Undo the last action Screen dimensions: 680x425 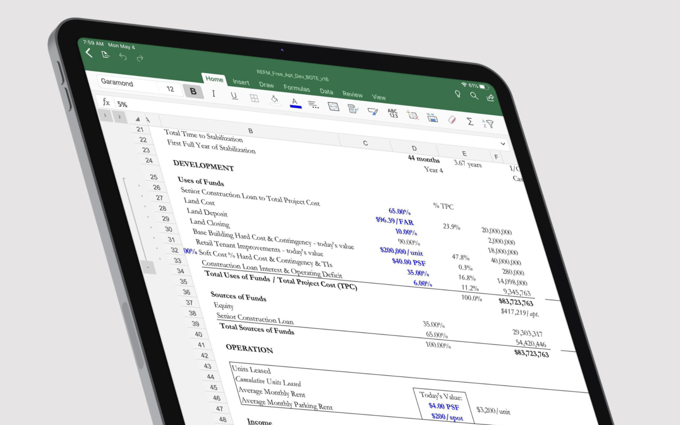pos(123,57)
